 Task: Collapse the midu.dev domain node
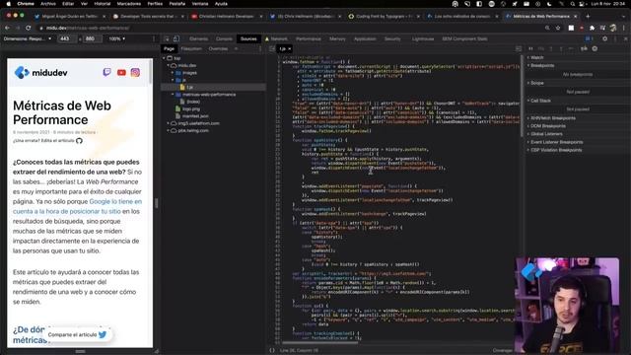(x=169, y=66)
